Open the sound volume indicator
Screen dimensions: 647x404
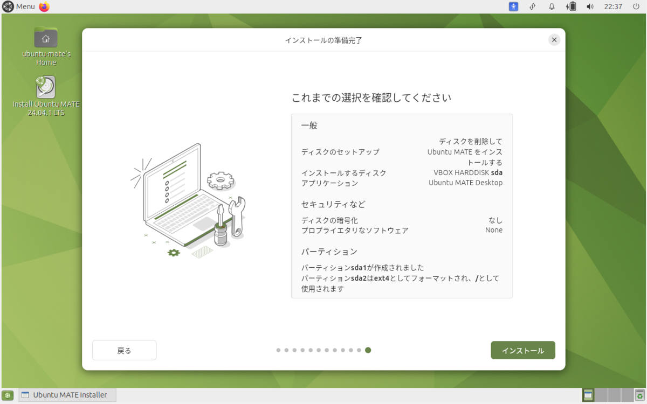point(590,6)
